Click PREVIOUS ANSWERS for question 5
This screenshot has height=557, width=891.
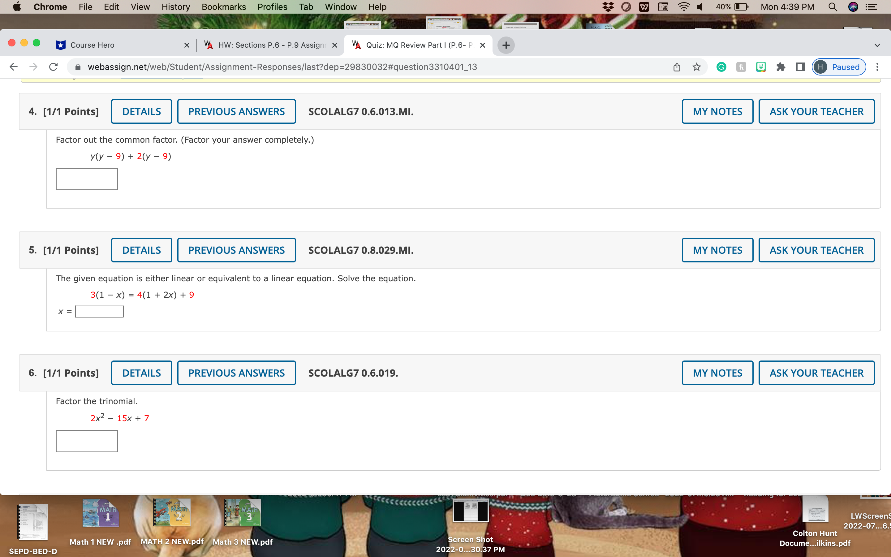pyautogui.click(x=236, y=250)
